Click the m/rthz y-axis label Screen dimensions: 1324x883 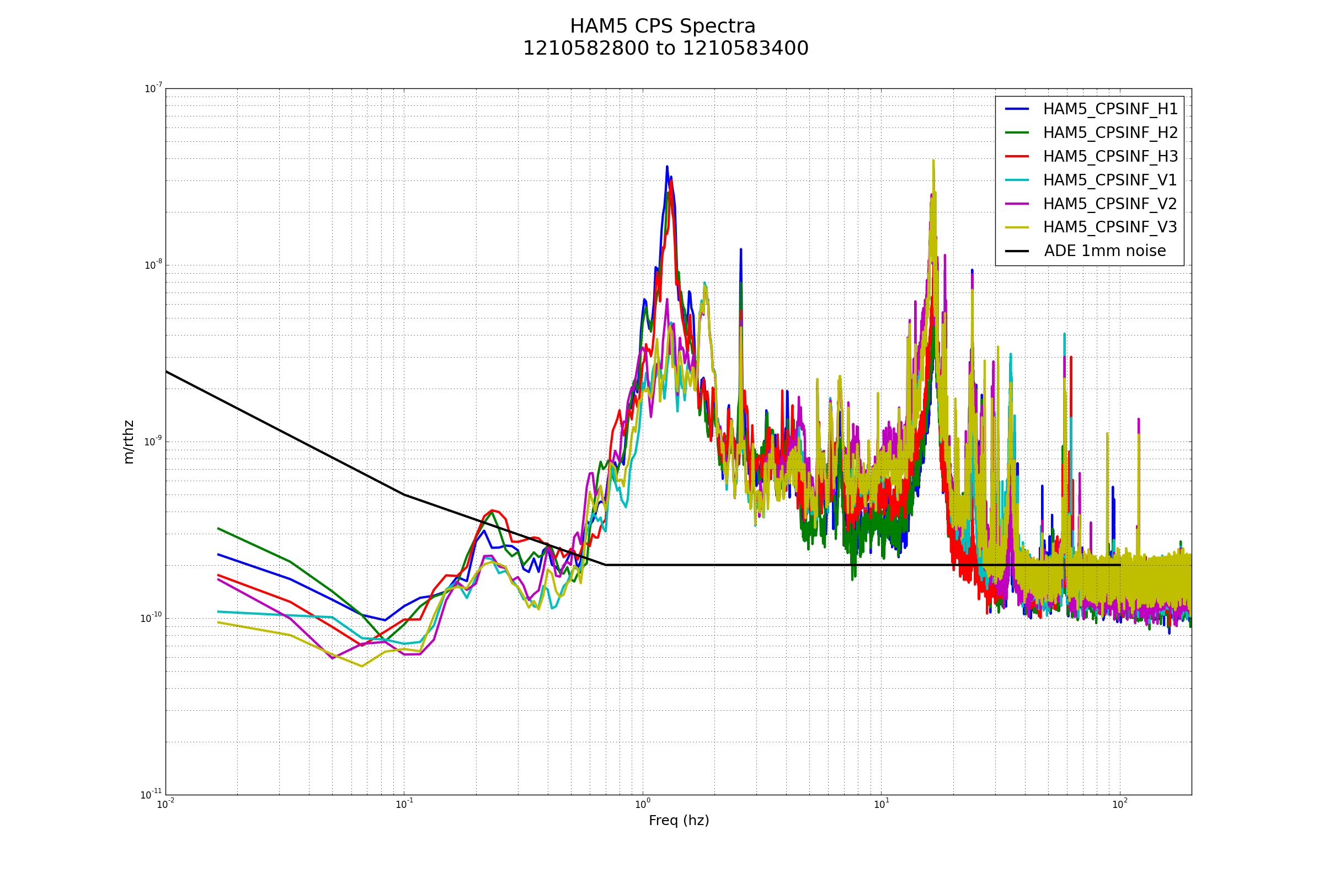click(129, 442)
